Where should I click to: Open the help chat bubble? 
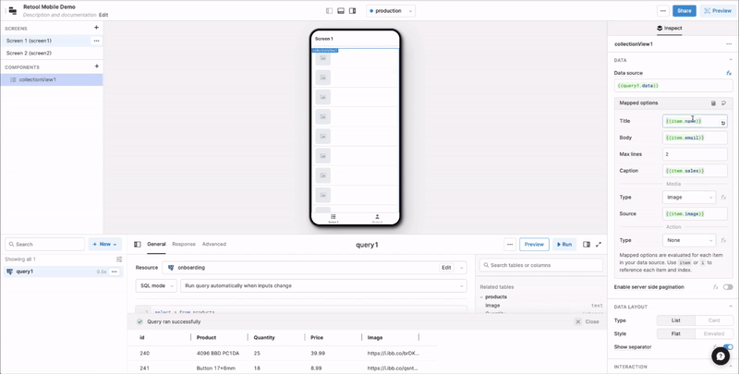(721, 356)
